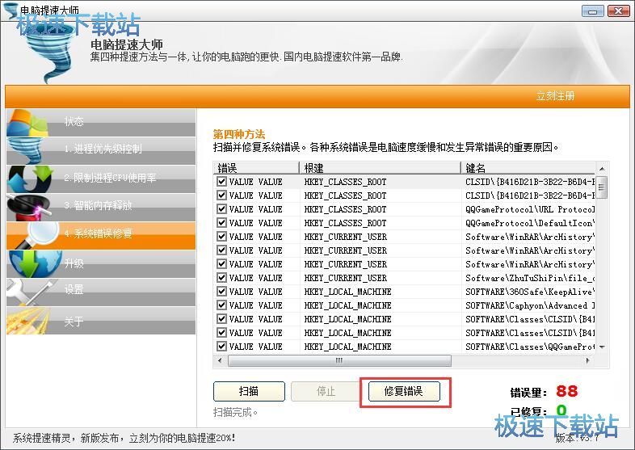Open the 关于 tab
This screenshot has height=450, width=635.
click(x=100, y=321)
